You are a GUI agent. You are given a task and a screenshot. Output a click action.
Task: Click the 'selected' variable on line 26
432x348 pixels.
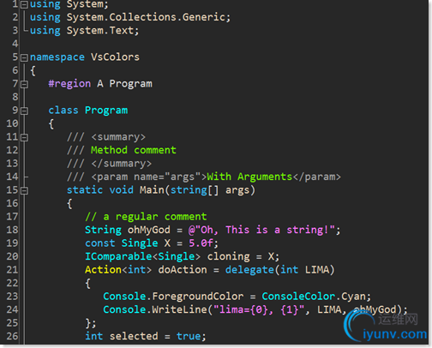(x=134, y=336)
